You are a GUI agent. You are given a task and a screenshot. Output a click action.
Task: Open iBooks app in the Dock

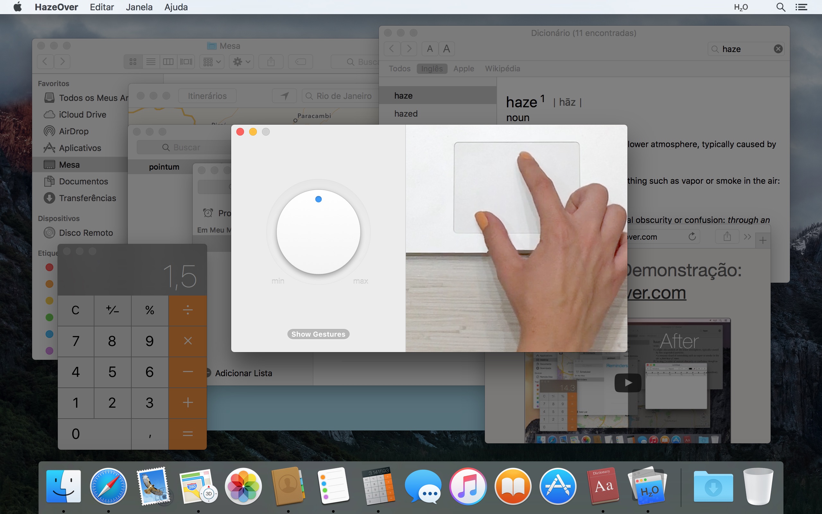click(x=513, y=486)
